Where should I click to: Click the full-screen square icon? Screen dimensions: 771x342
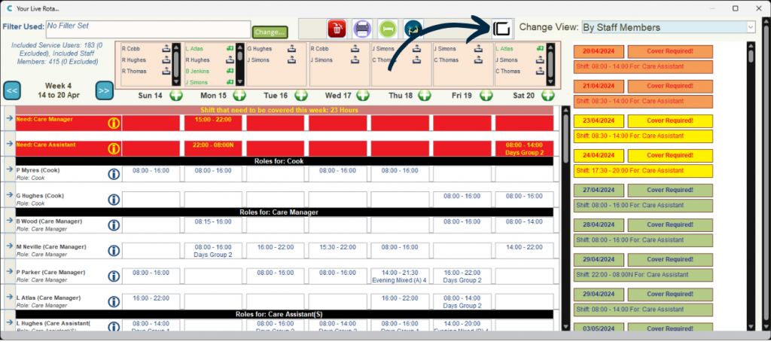(x=501, y=29)
